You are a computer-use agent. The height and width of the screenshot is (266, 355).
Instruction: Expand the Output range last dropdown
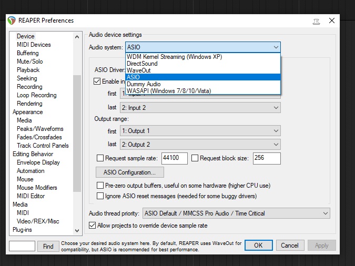[200, 144]
